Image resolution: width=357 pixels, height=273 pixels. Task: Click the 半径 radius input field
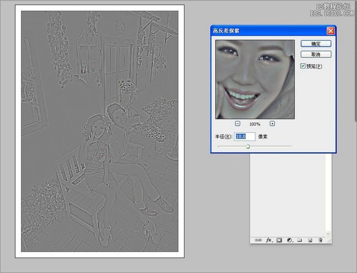point(245,136)
